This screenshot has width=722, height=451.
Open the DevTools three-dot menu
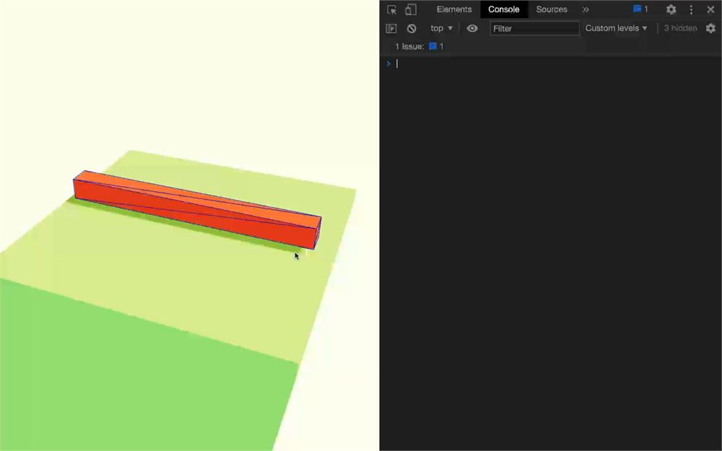click(691, 9)
